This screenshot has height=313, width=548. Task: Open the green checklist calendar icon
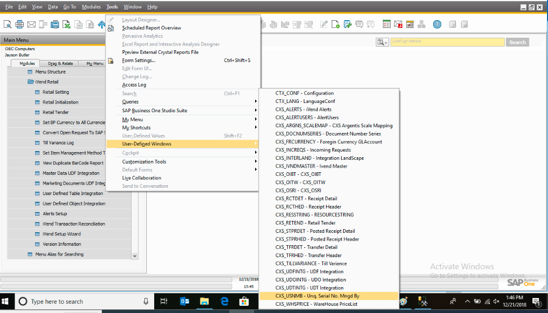point(387,24)
